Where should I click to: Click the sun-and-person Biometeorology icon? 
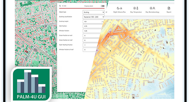152,8
